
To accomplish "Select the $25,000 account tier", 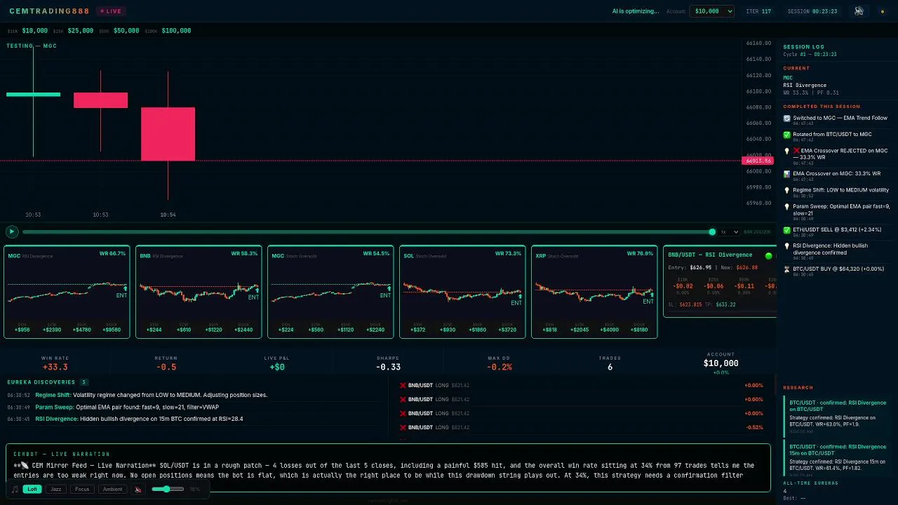I will tap(80, 31).
